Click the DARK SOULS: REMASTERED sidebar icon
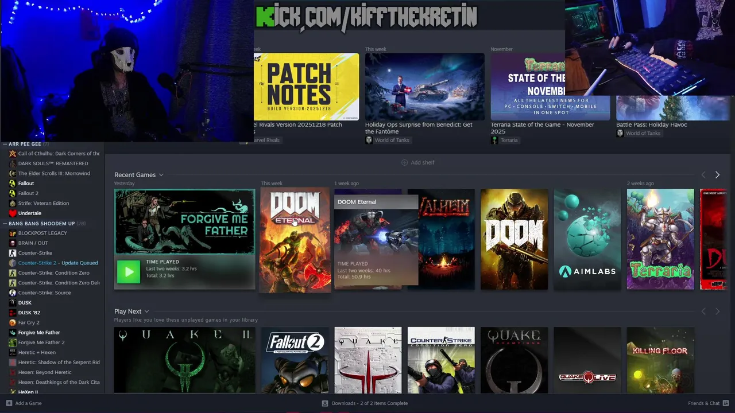 [x=13, y=163]
